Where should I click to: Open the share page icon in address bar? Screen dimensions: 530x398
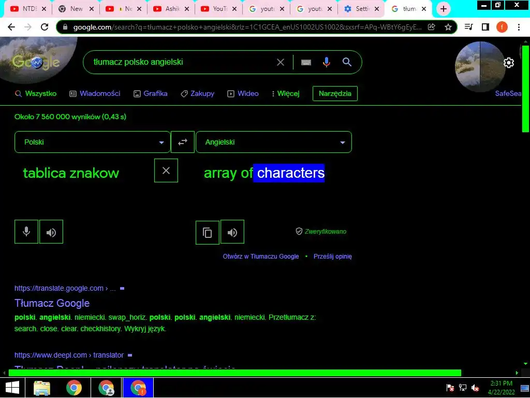point(431,27)
